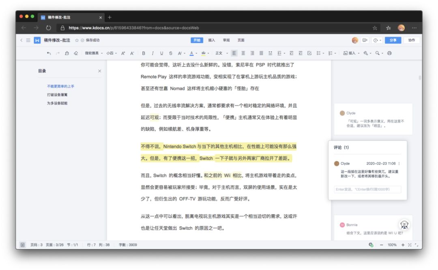Open the 微软雅黑 font dropdown
The width and height of the screenshot is (438, 270).
(94, 53)
